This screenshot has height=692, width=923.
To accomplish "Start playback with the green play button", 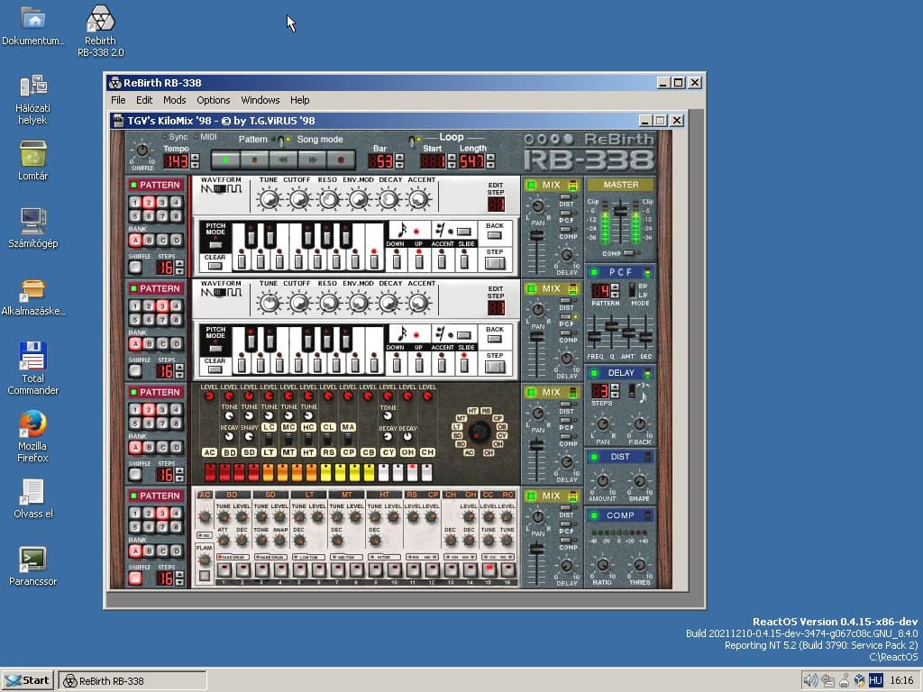I will 225,159.
